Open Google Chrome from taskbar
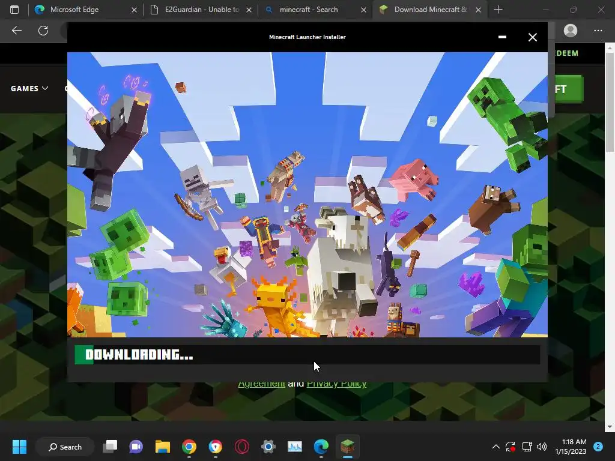Viewport: 615px width, 461px height. [189, 447]
